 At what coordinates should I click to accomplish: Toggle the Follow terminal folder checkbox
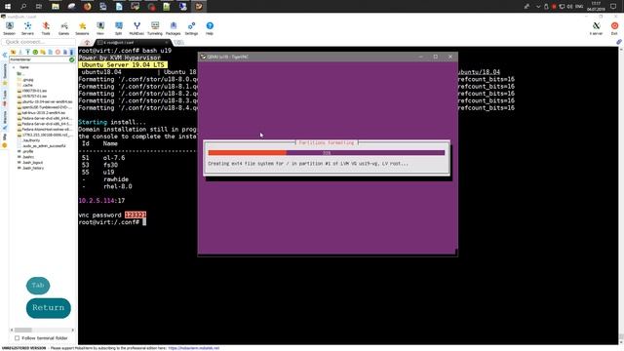[18, 338]
